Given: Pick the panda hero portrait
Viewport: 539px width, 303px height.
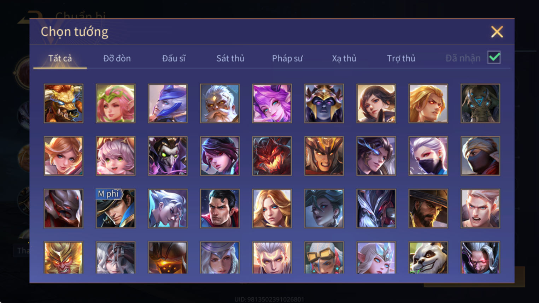Looking at the screenshot, I should point(428,258).
